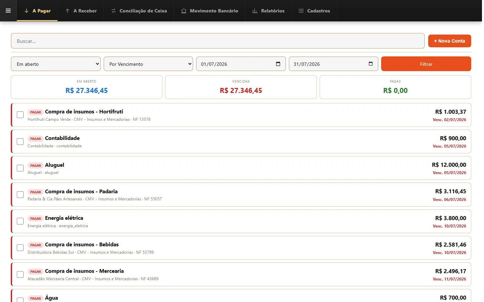This screenshot has height=302, width=484.
Task: Click the due date Venc. 06/07/2026
Action: (x=449, y=200)
